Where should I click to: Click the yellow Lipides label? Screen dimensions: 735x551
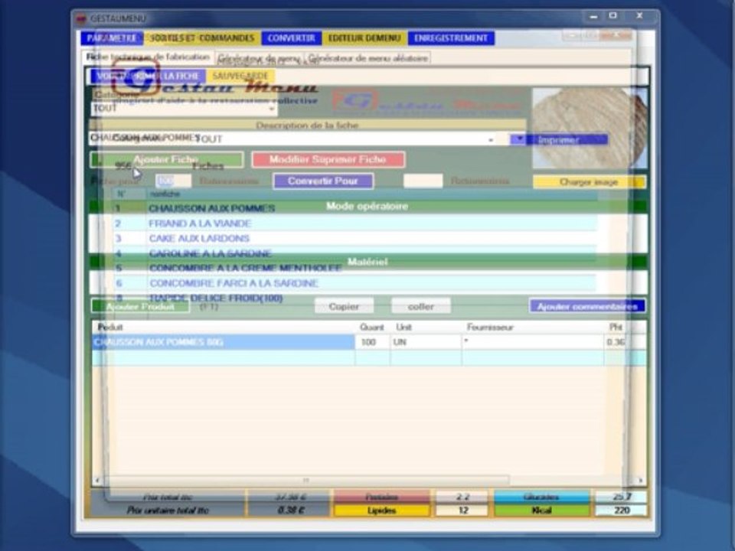pos(381,510)
